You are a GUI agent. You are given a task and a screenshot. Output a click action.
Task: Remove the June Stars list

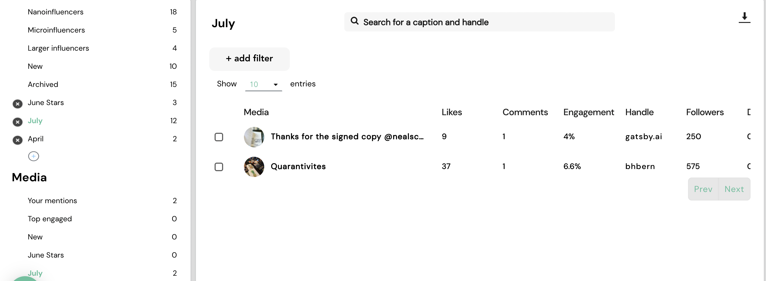click(18, 104)
